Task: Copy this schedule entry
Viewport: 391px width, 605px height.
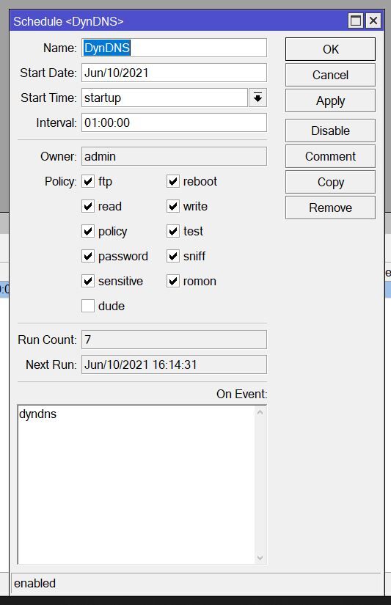Action: point(330,182)
